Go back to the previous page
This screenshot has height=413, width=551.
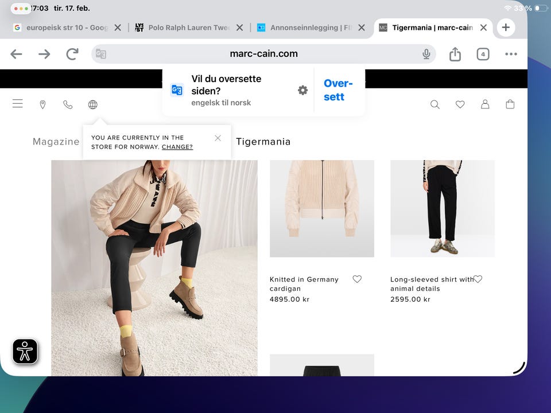tap(16, 54)
